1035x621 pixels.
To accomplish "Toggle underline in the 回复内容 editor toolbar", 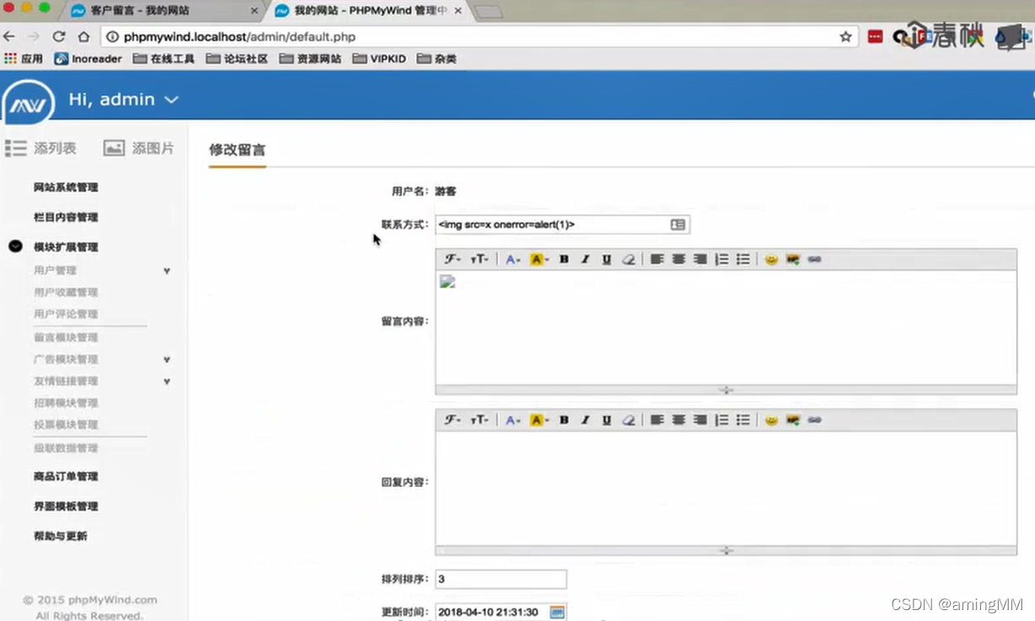I will [x=606, y=420].
